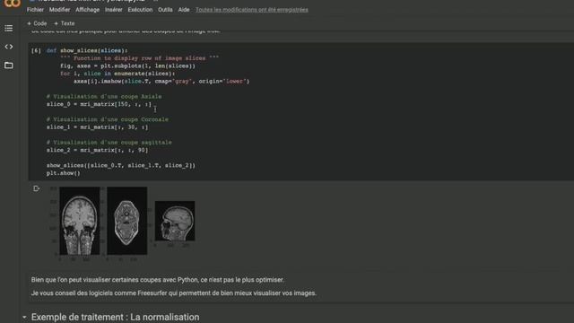Click the docstring 'Function to display row of image slices'

[x=140, y=58]
